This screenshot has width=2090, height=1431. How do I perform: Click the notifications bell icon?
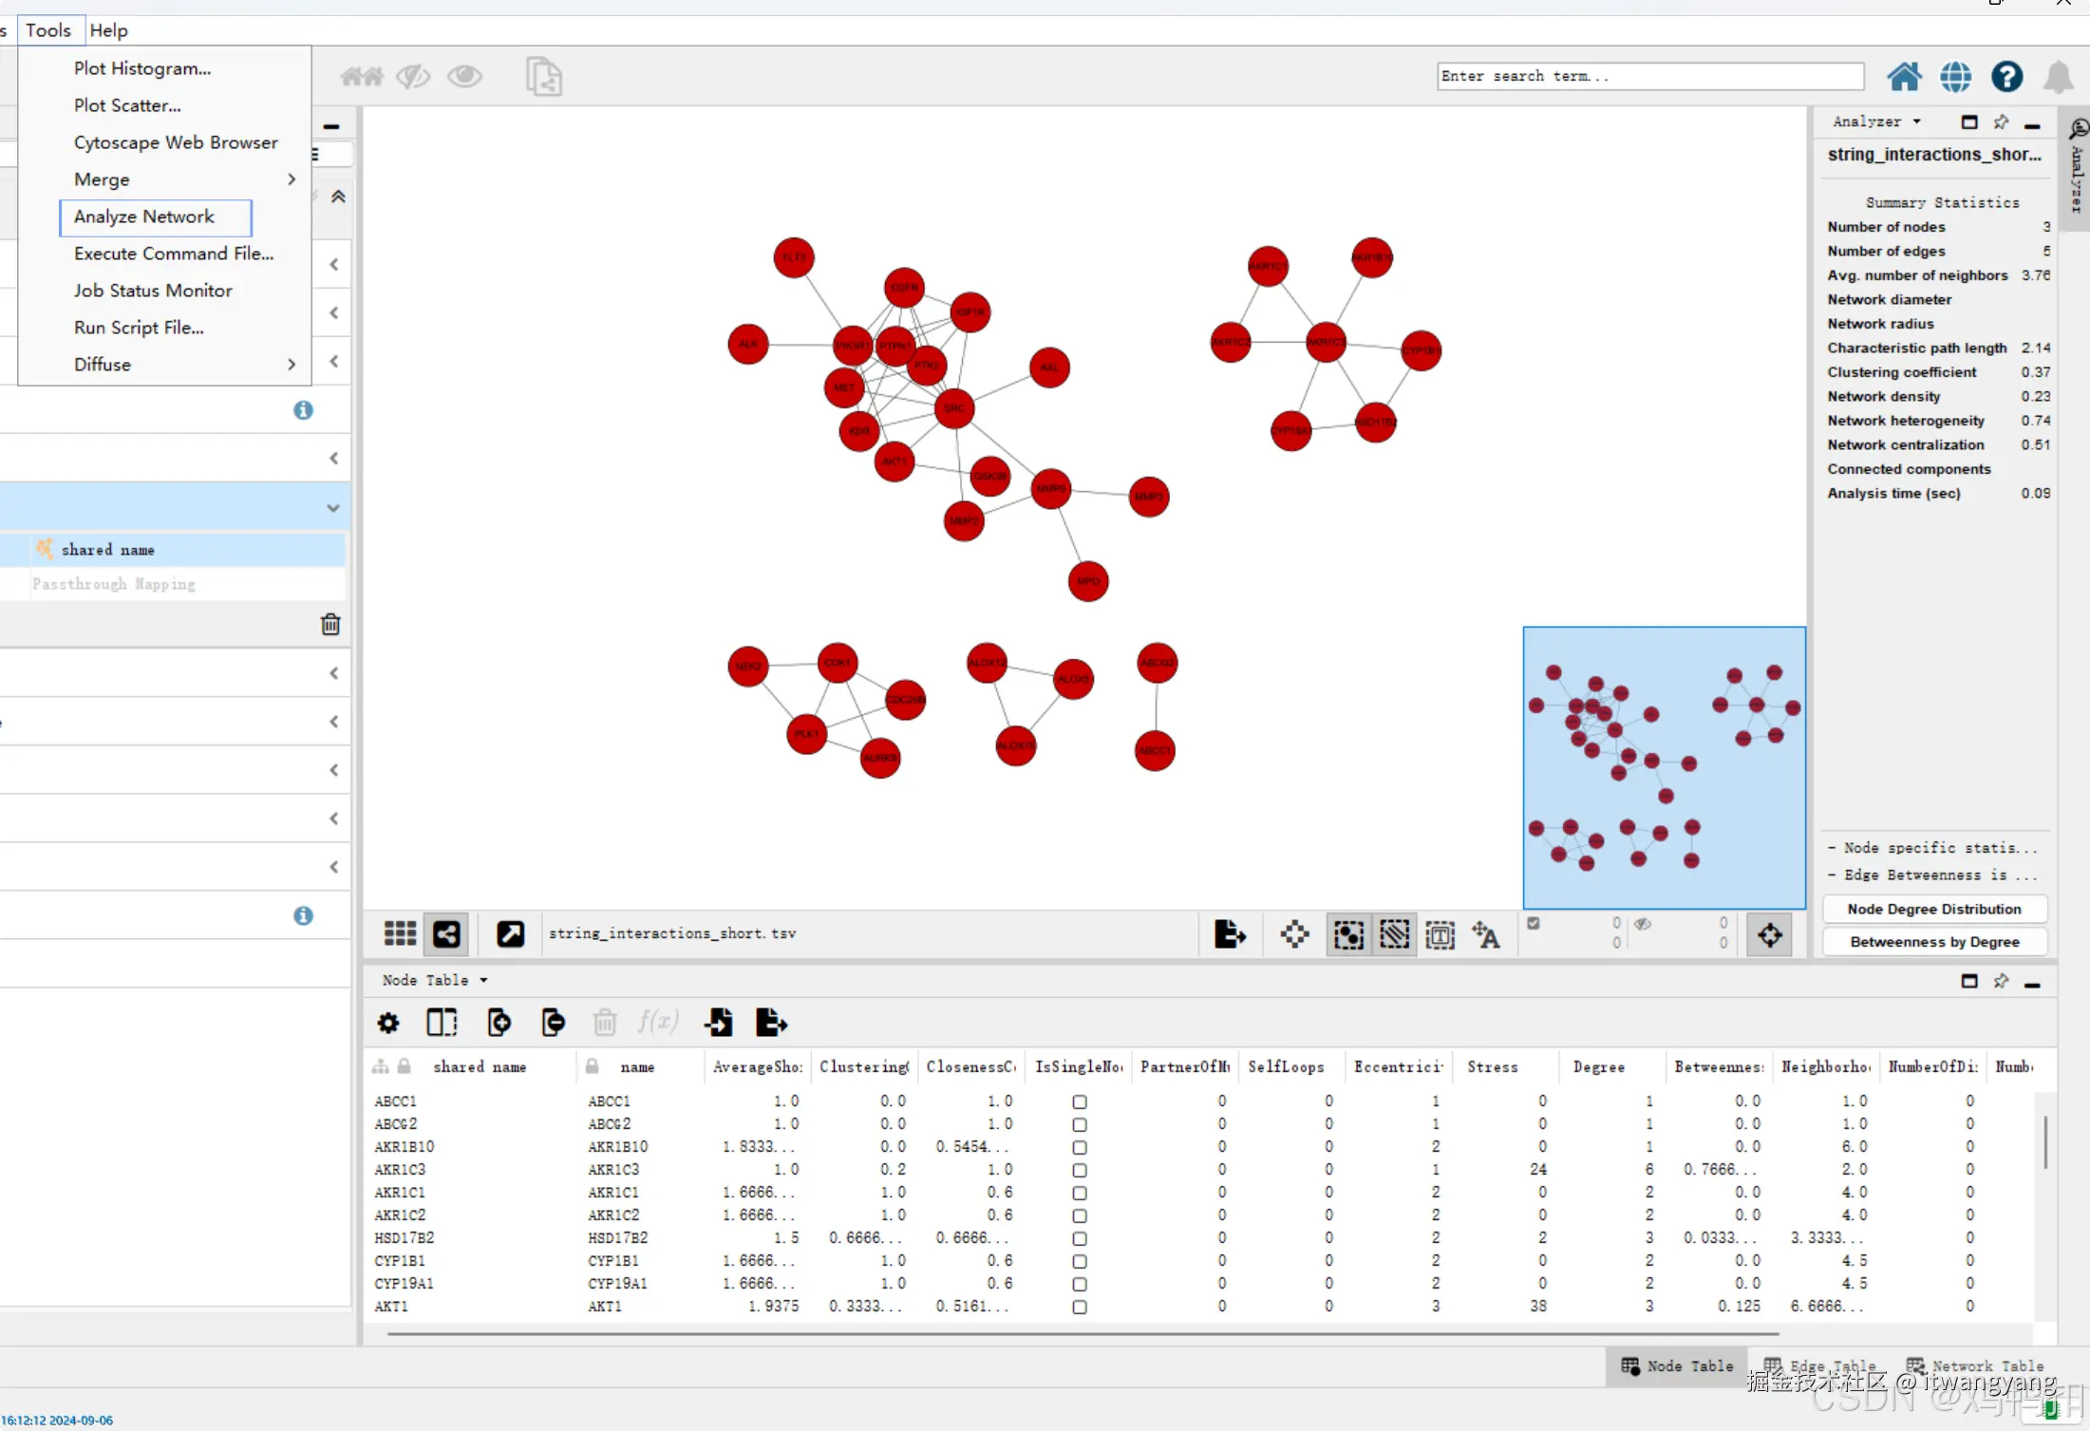[2058, 76]
